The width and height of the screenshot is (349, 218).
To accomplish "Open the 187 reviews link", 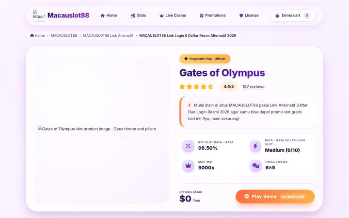I will 254,87.
